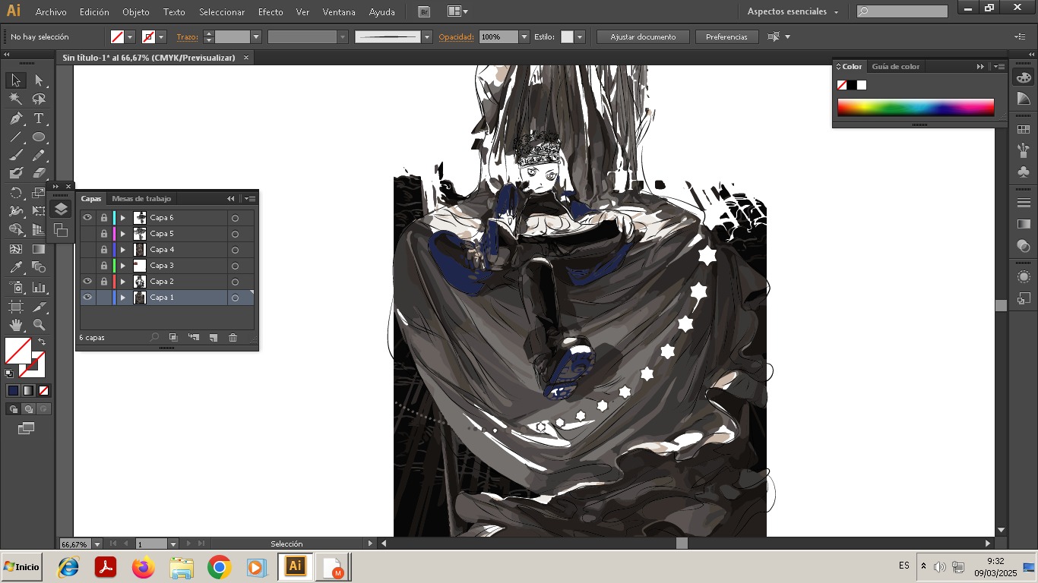Click the Preferencias button

[726, 36]
